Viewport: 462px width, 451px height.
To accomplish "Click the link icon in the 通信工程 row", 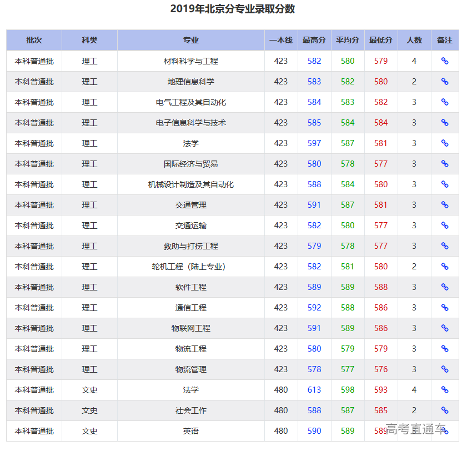I will 445,308.
